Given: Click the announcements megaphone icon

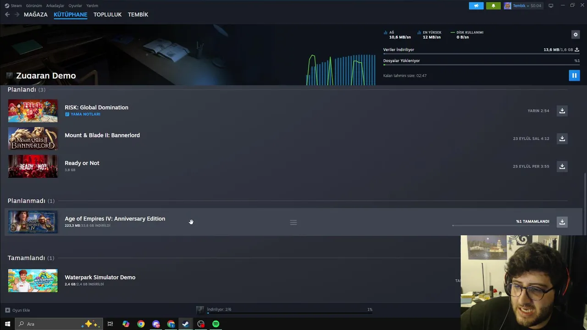Looking at the screenshot, I should (x=476, y=5).
